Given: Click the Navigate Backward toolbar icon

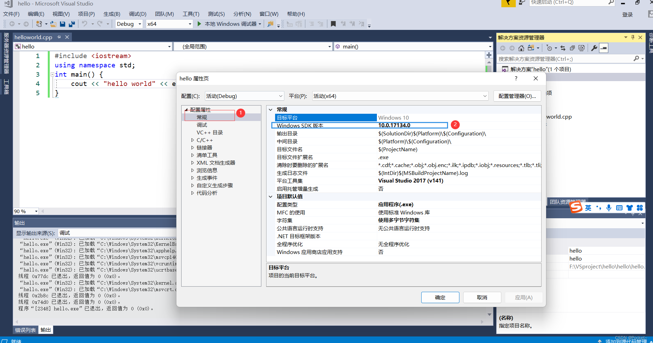Looking at the screenshot, I should click(12, 24).
